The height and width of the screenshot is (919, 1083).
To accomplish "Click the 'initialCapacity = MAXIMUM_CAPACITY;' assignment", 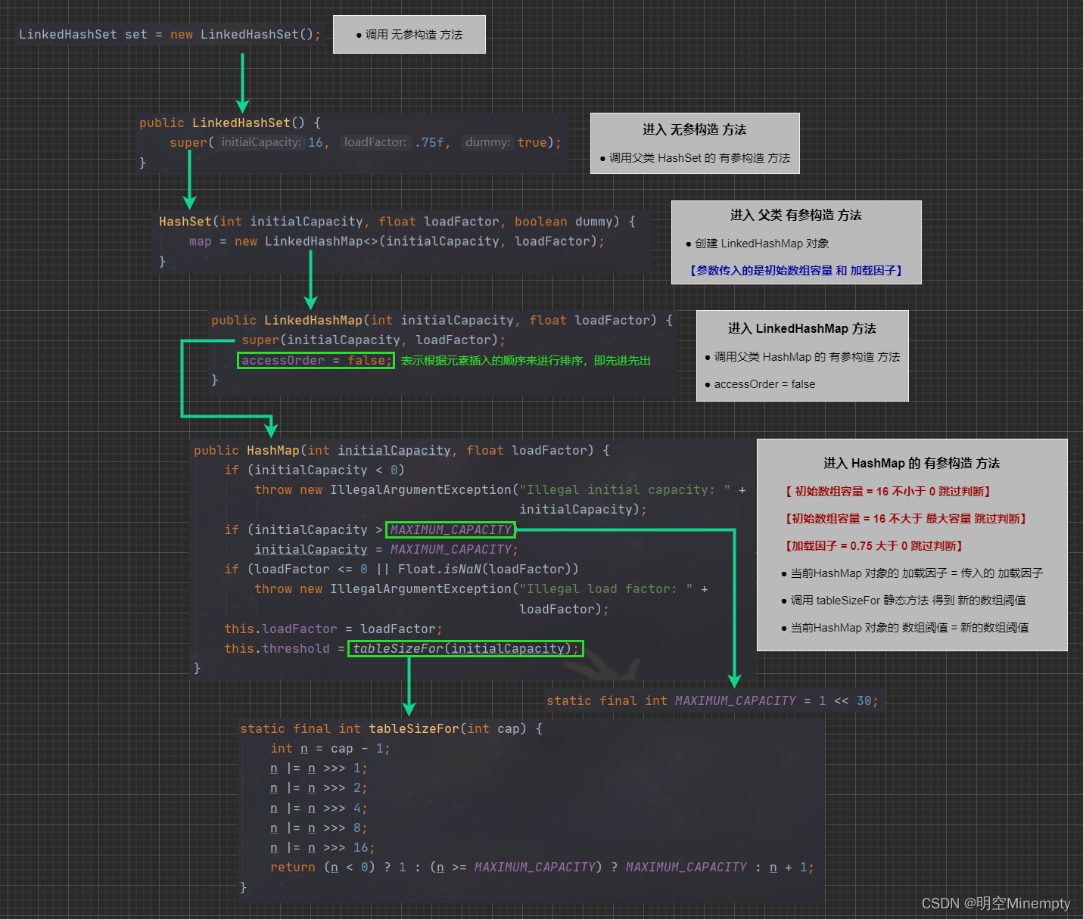I will click(387, 549).
